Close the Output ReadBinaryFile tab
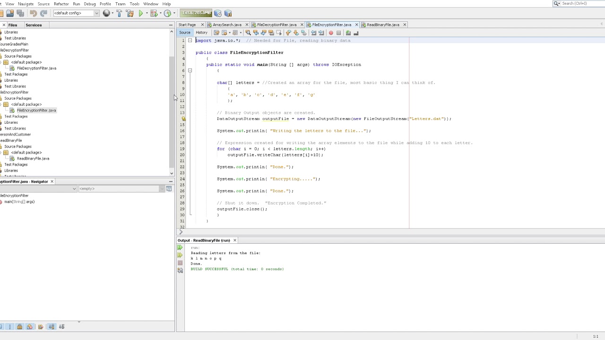Image resolution: width=605 pixels, height=340 pixels. 234,240
